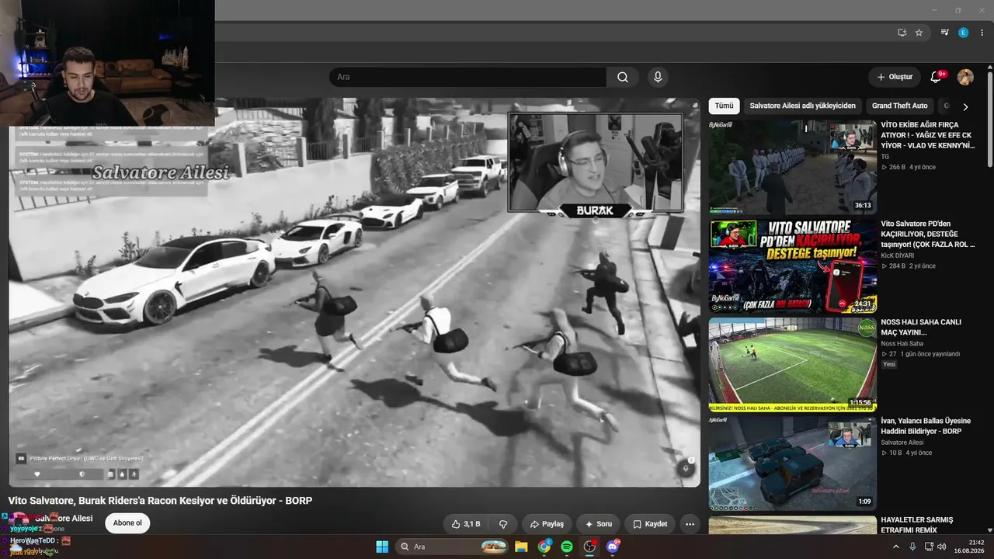The height and width of the screenshot is (559, 994).
Task: Open more actions menu under the video
Action: coord(690,524)
